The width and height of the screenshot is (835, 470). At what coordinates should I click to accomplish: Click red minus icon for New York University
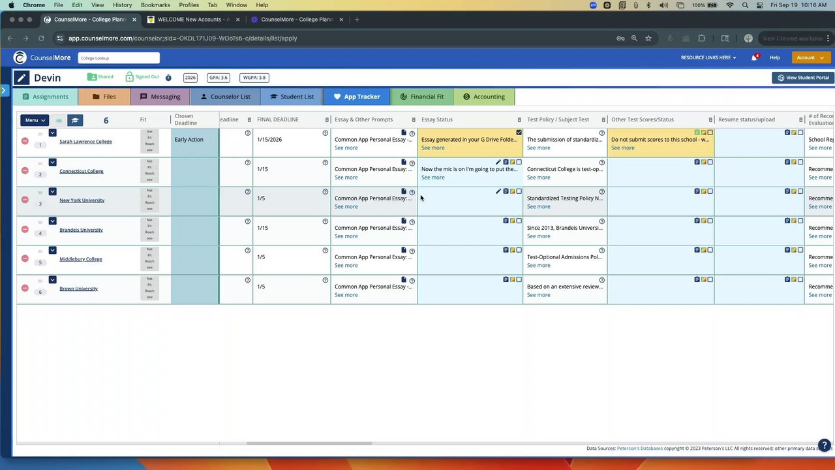coord(25,200)
